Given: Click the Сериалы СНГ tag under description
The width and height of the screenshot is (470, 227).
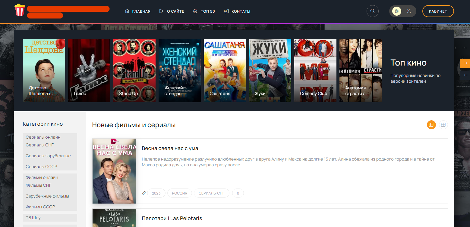Looking at the screenshot, I should click(x=212, y=193).
